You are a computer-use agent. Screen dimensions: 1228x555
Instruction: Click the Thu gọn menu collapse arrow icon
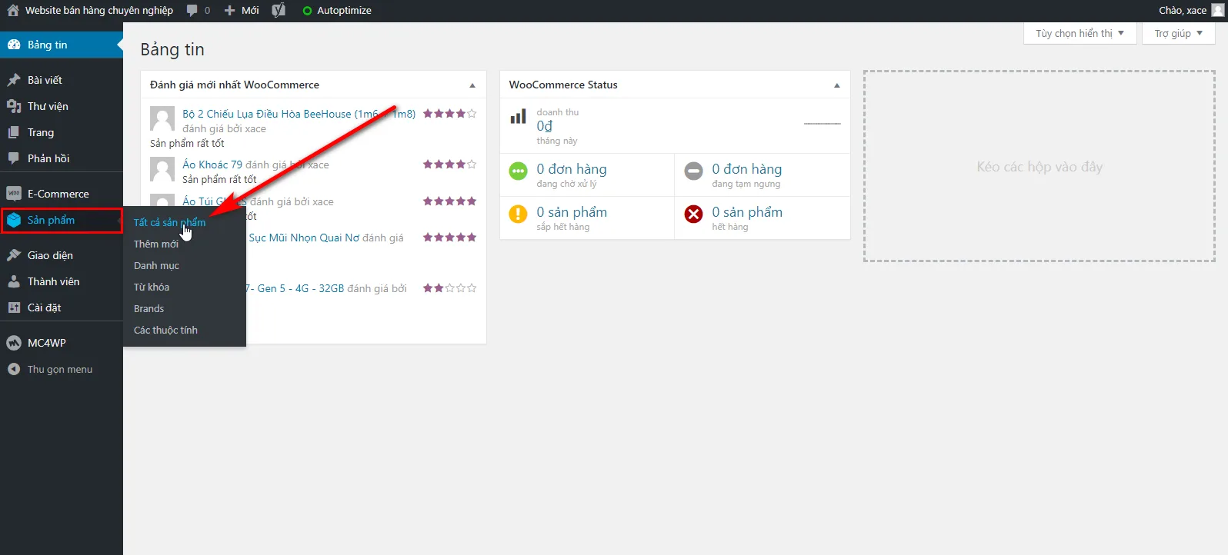(x=14, y=369)
